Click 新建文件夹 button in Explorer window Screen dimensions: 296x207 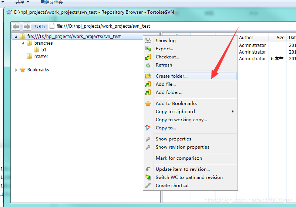(x=52, y=2)
